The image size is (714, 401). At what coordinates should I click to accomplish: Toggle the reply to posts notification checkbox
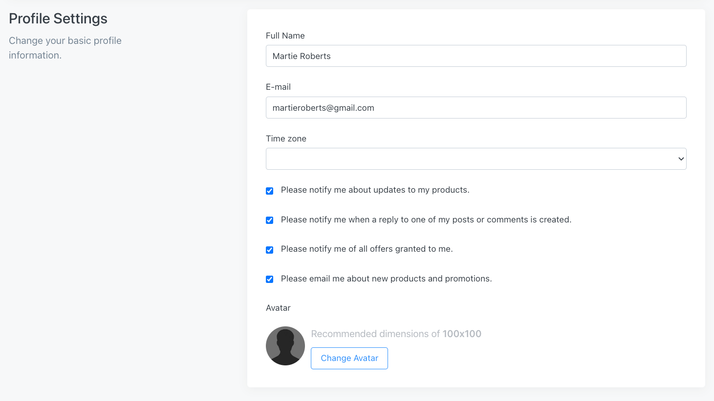click(269, 220)
